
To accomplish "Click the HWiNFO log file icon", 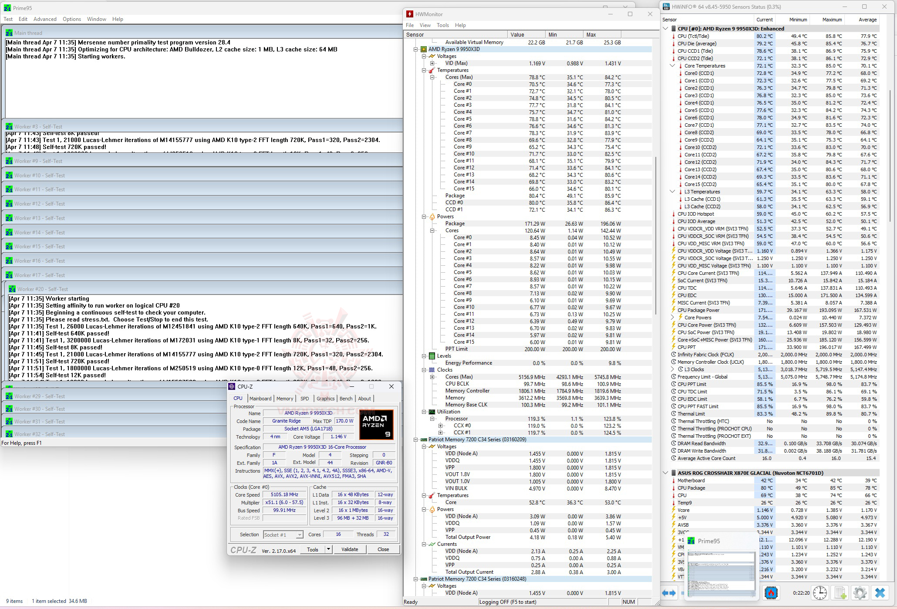I will click(840, 593).
